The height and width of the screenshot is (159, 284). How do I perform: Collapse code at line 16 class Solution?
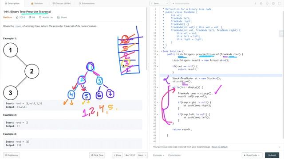click(x=158, y=51)
